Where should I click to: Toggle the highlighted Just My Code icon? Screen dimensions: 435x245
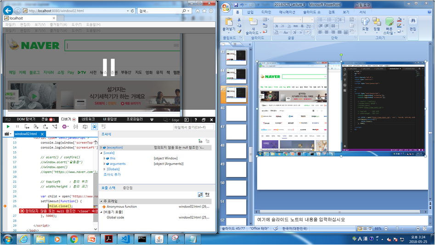point(95,126)
